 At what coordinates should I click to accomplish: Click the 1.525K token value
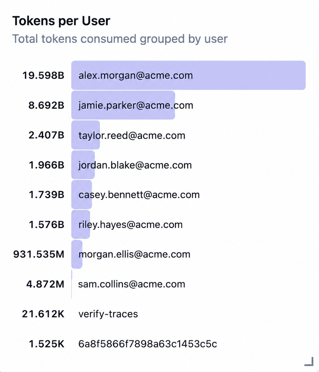pos(47,344)
